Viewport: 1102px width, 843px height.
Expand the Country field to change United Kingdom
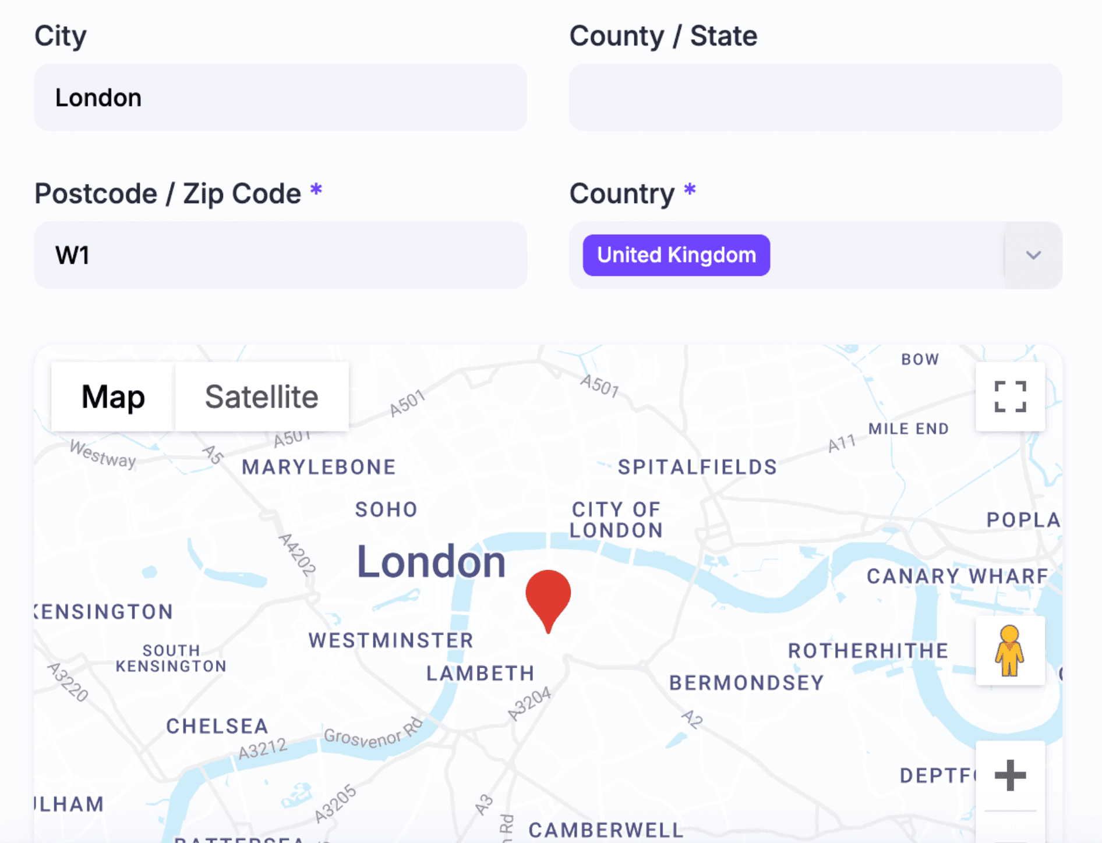1033,255
